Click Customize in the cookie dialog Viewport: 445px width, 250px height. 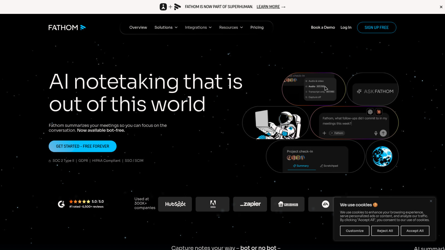click(355, 231)
